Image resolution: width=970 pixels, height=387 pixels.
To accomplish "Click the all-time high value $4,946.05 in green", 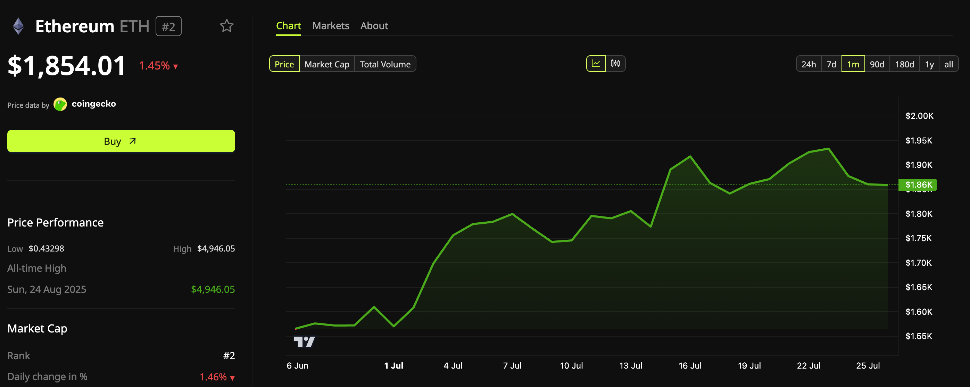I will click(x=213, y=289).
